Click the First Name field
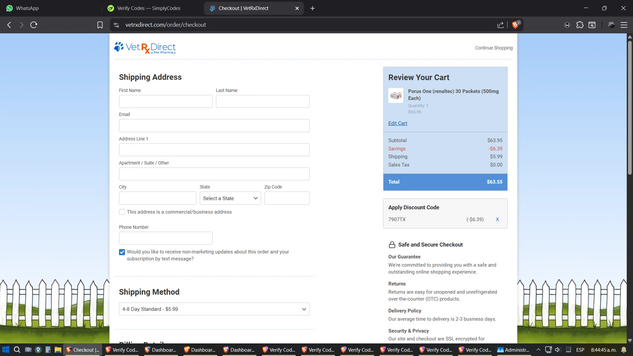 point(166,101)
